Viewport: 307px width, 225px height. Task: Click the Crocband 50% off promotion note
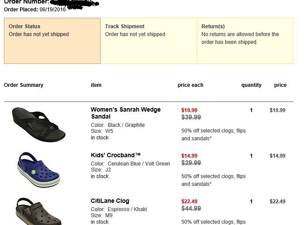click(x=213, y=180)
